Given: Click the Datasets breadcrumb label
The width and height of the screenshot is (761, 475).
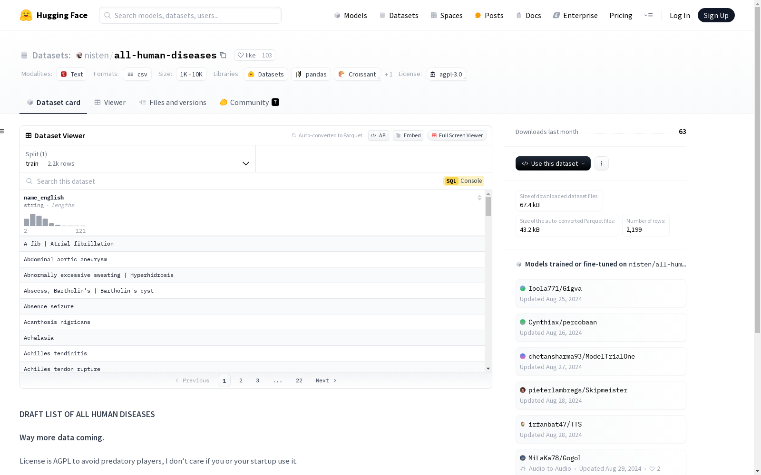Looking at the screenshot, I should tap(51, 55).
